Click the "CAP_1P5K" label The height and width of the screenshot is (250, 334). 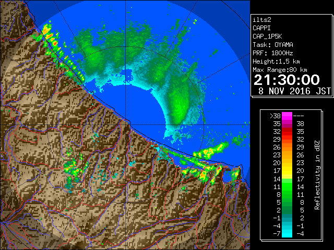coord(267,36)
